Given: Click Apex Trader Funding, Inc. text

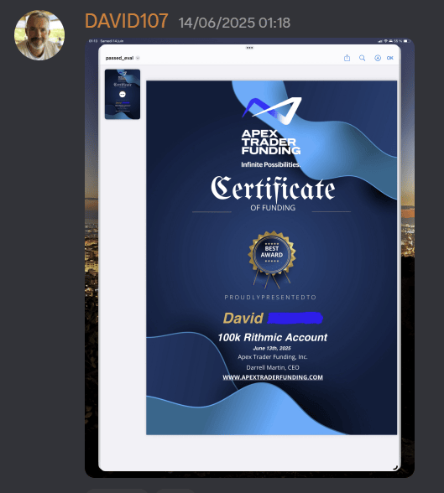Looking at the screenshot, I should 273,357.
